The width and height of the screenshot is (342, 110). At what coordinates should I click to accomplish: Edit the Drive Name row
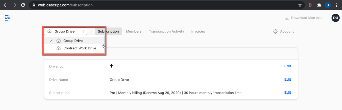[x=287, y=79]
